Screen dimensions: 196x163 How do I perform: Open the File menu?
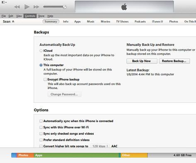tap(4, 16)
